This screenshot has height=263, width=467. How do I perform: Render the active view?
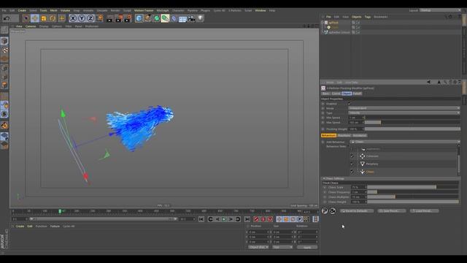109,18
